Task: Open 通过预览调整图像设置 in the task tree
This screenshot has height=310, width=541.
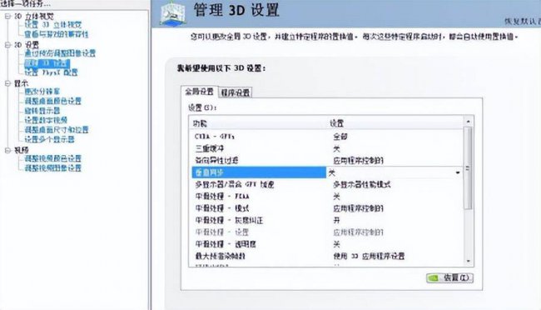Action: [60, 53]
